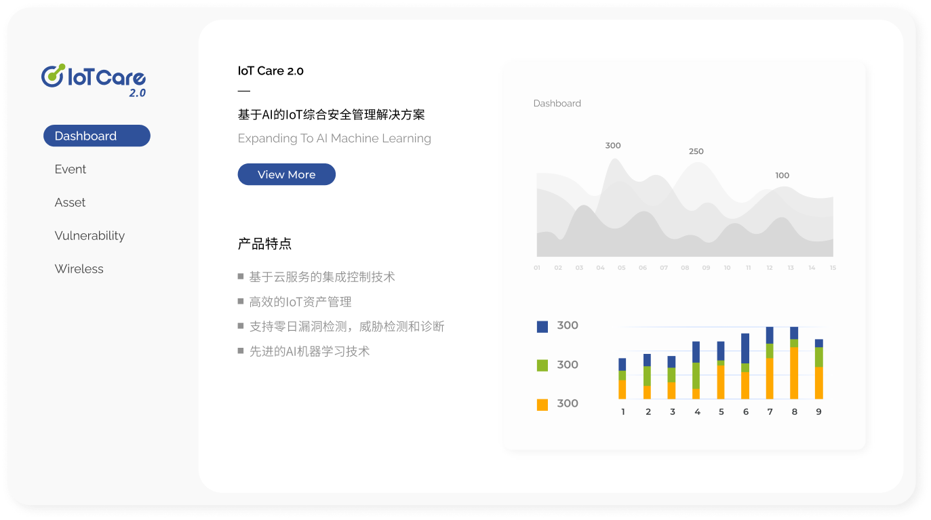
Task: Click the area chart x-axis label 12
Action: tap(770, 268)
